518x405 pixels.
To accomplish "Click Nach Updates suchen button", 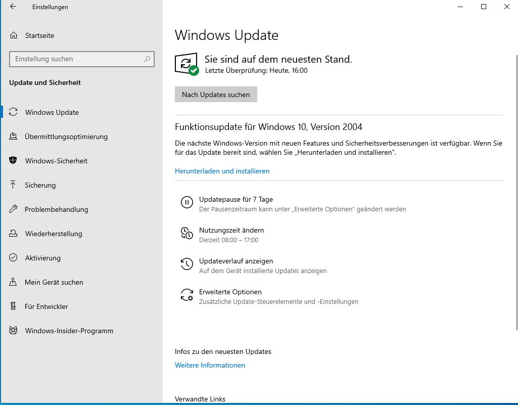I will click(216, 95).
